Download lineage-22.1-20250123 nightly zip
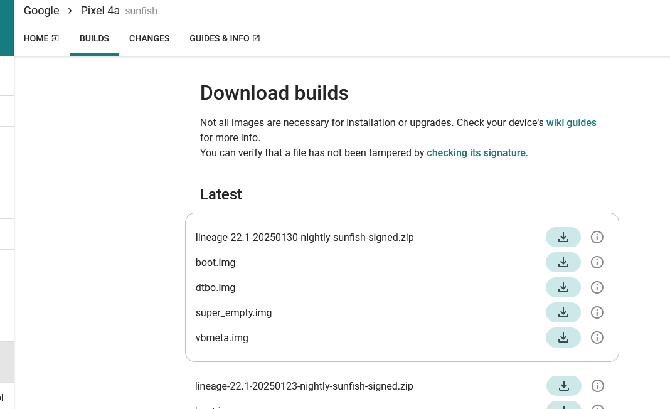The image size is (670, 409). tap(563, 386)
